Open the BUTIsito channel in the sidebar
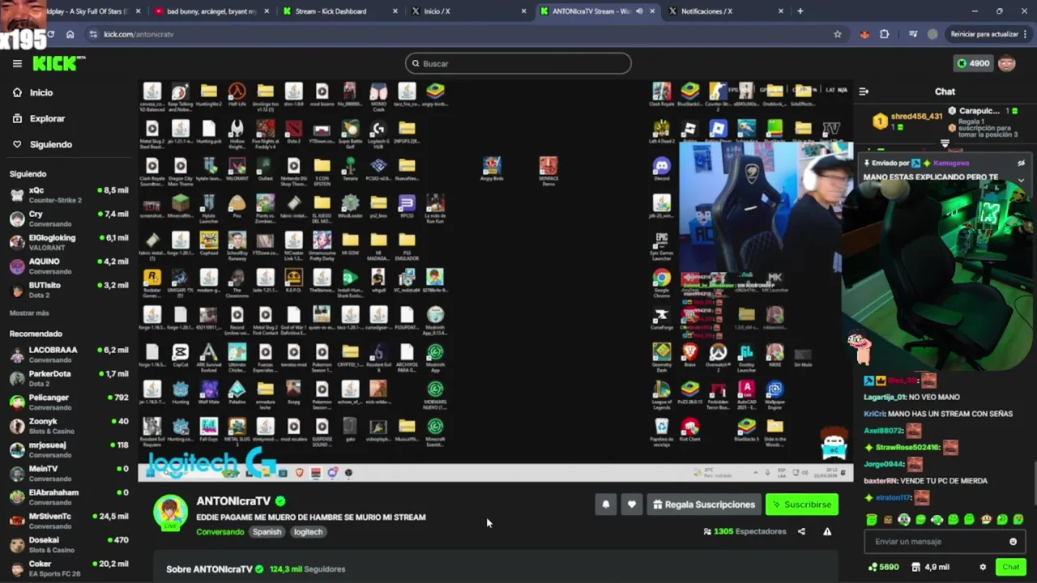This screenshot has height=583, width=1037. pos(69,289)
